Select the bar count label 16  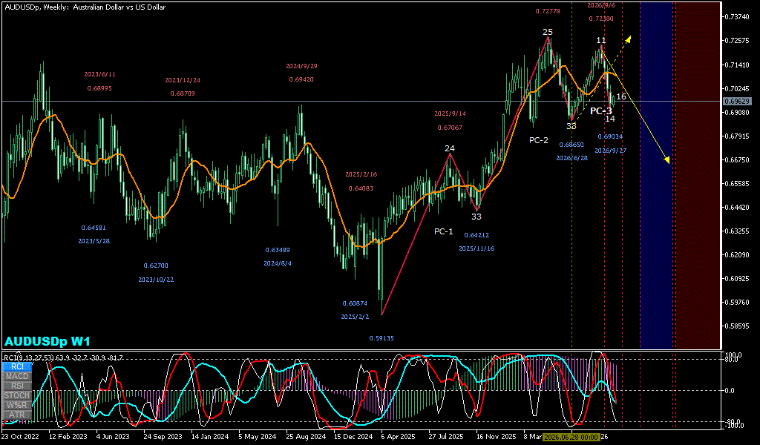(621, 96)
